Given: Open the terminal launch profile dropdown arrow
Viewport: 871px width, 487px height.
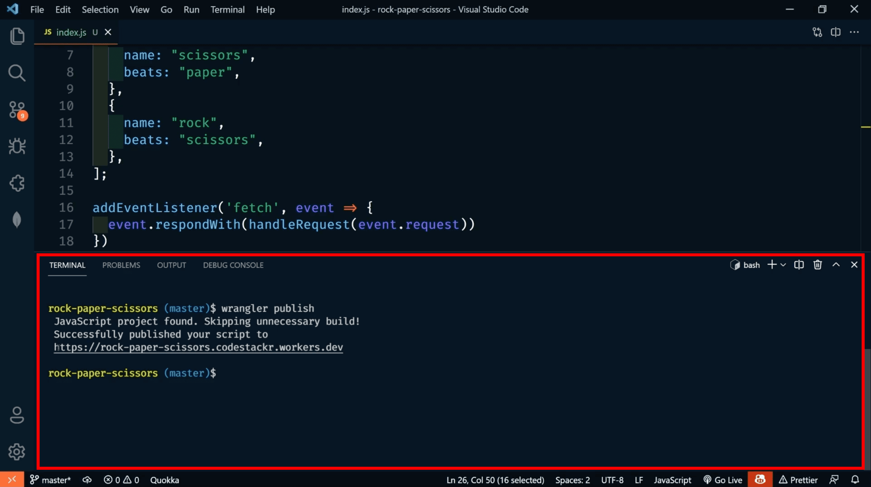Looking at the screenshot, I should (783, 265).
